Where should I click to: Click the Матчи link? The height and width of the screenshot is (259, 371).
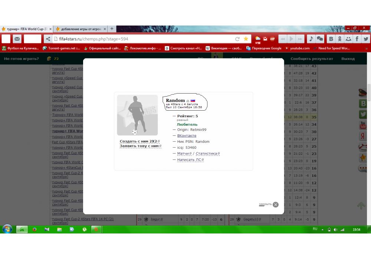183,154
